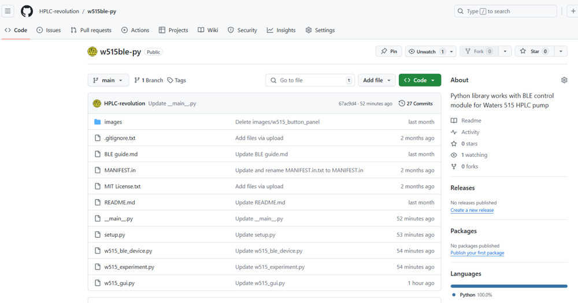Screen dimensions: 578x303
Task: Open About section settings gear
Action: [564, 80]
